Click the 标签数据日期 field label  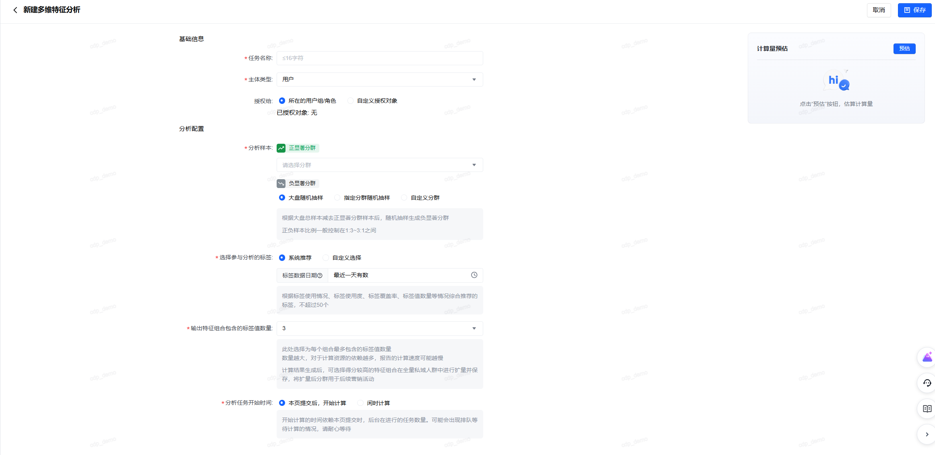pyautogui.click(x=299, y=276)
